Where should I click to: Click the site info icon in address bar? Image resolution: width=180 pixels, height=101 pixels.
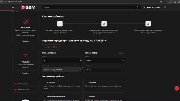[6, 2]
